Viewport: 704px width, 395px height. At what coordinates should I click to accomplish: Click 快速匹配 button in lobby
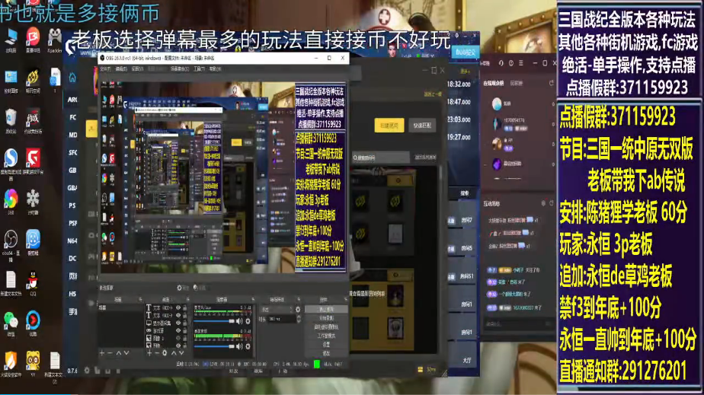point(422,126)
